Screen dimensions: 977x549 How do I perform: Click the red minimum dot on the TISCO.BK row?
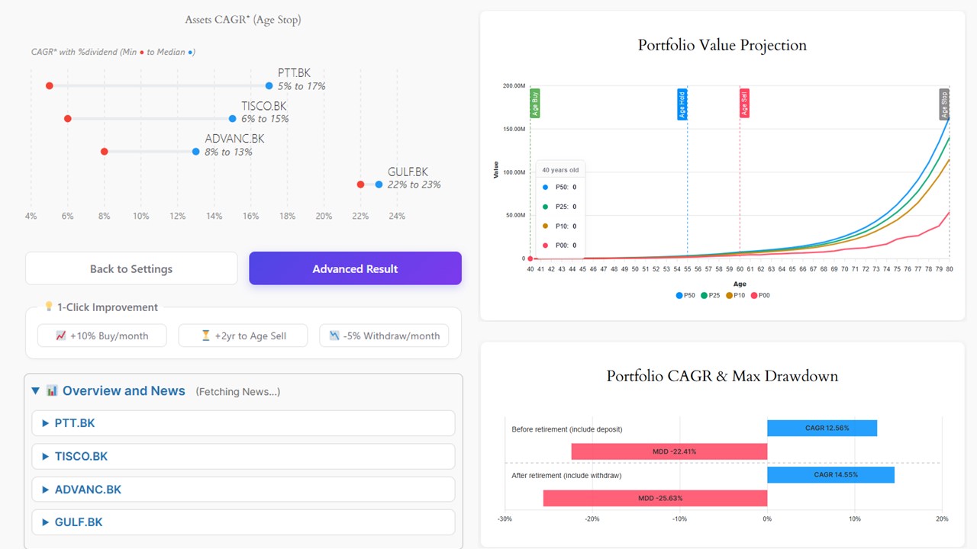(x=67, y=118)
